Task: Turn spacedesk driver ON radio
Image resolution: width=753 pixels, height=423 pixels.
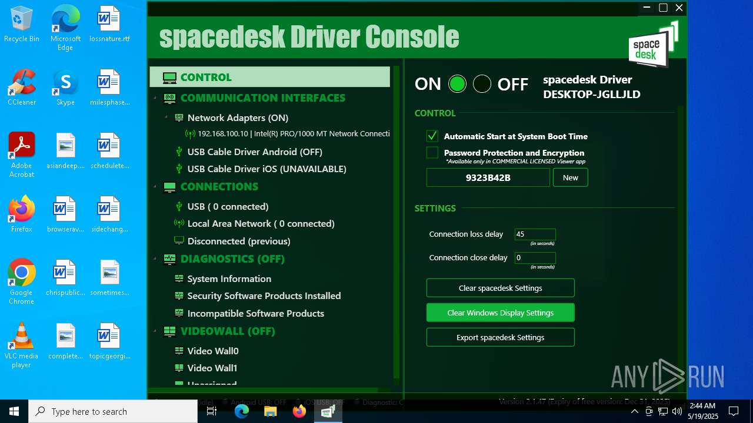Action: tap(457, 84)
